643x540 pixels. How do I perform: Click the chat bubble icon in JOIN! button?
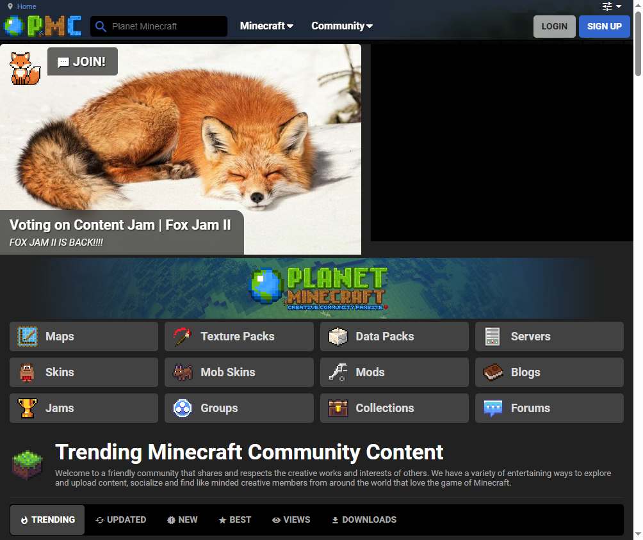pos(63,62)
